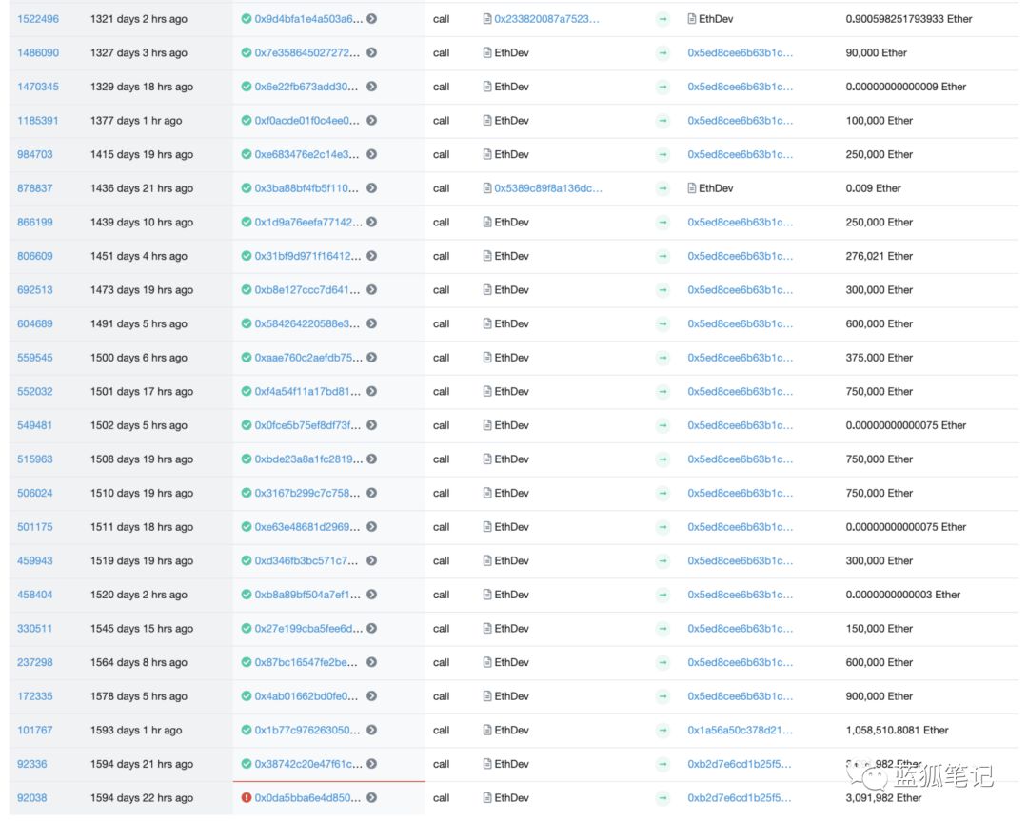Click details arrow icon next to 0x9d4bfa1e4a503a6

click(372, 19)
